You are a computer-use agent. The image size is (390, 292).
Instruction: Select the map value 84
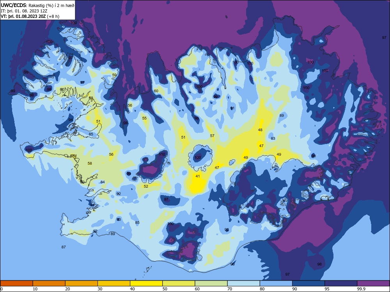click(103, 182)
